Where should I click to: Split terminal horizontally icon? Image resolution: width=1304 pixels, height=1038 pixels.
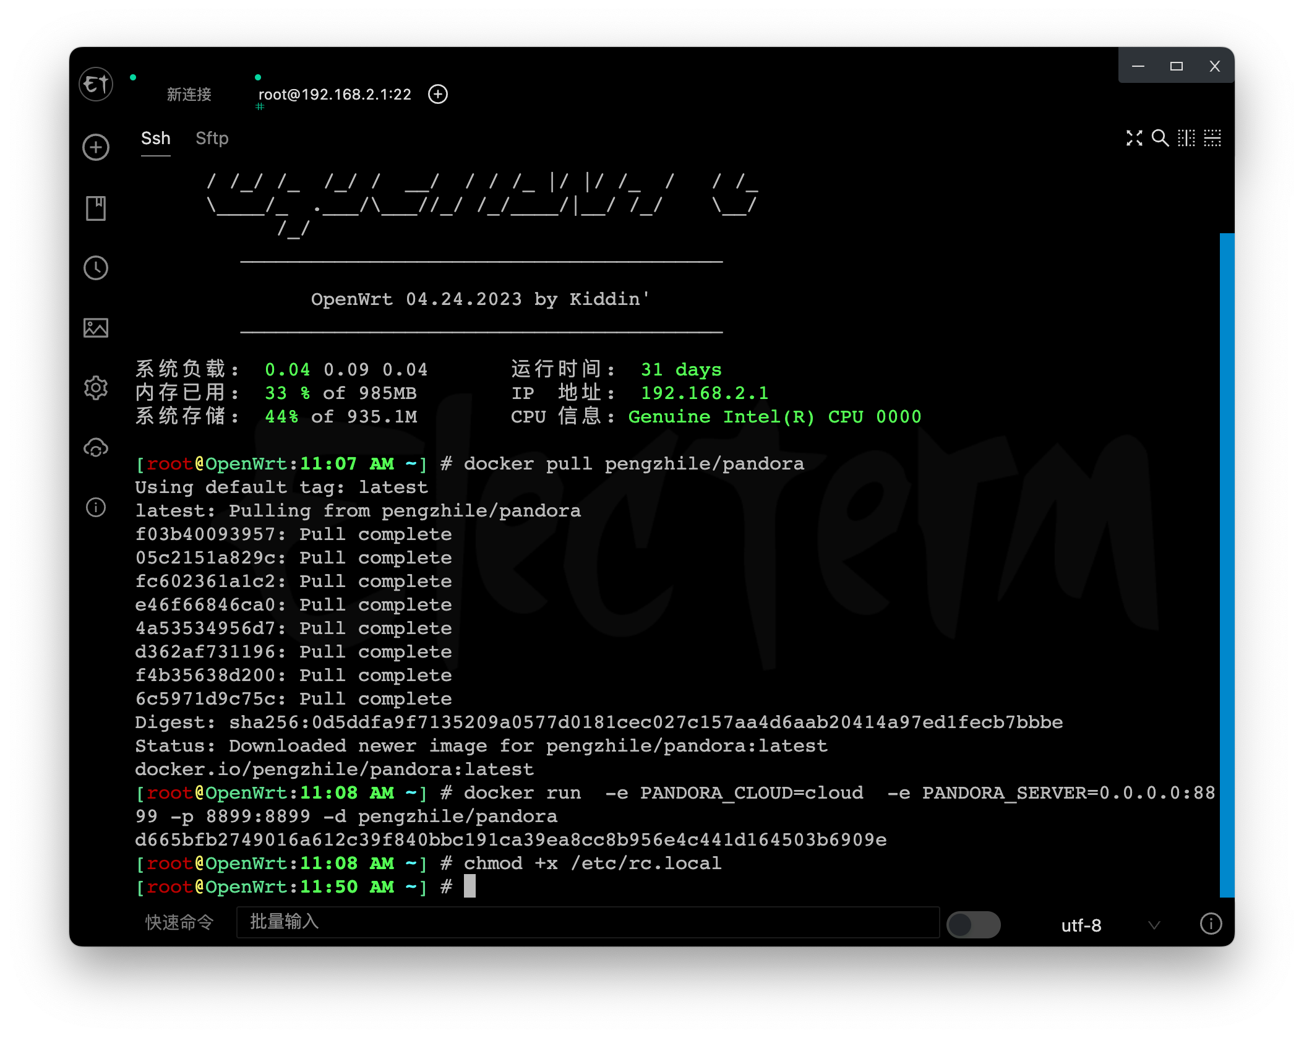click(1212, 138)
